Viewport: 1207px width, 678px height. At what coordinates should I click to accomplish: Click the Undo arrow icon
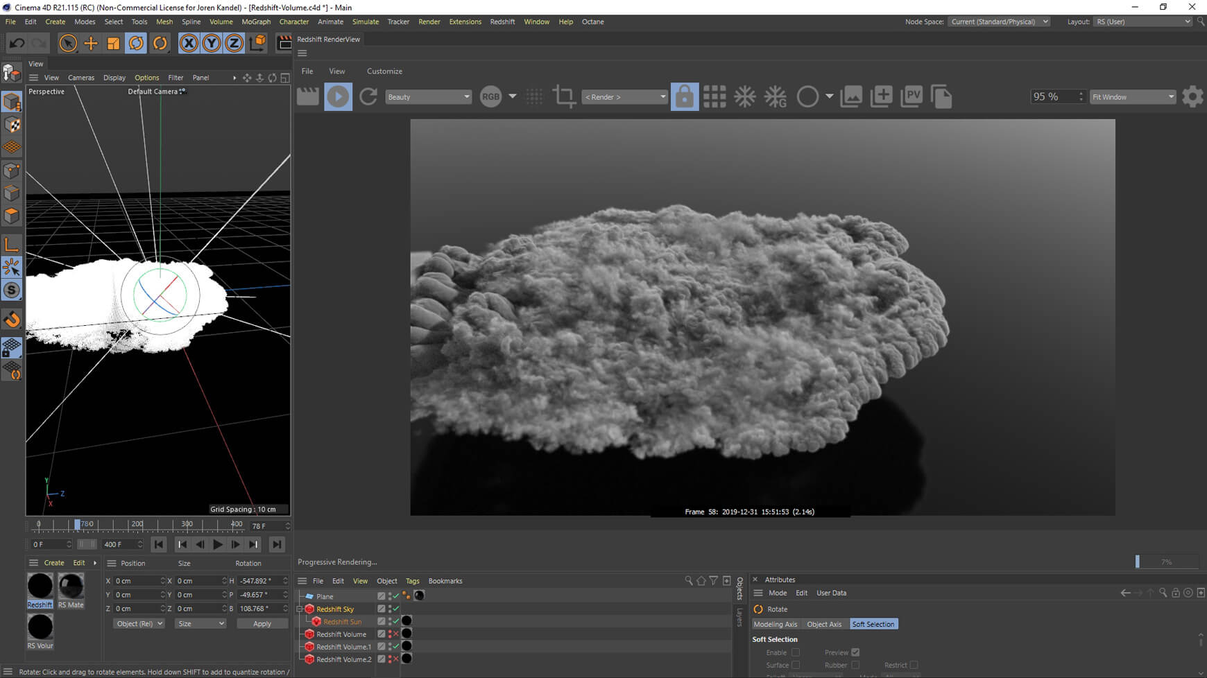pyautogui.click(x=17, y=43)
